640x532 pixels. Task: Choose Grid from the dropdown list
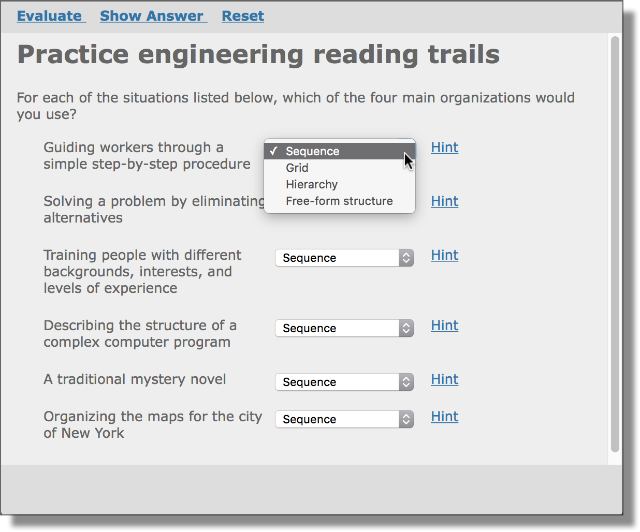tap(340, 168)
